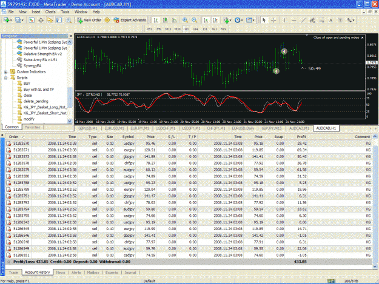This screenshot has width=379, height=284.
Task: Open the Journal terminal tab
Action: click(130, 272)
